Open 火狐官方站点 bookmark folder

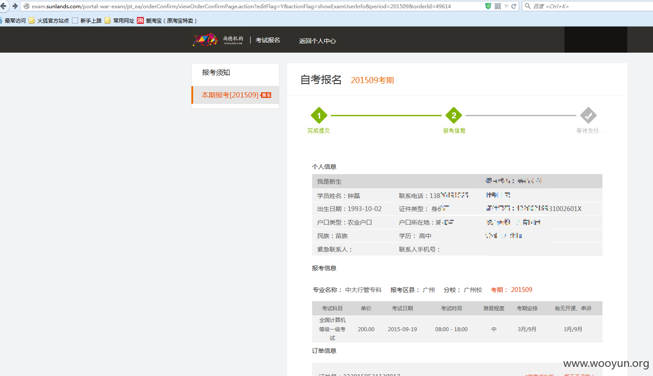coord(49,20)
